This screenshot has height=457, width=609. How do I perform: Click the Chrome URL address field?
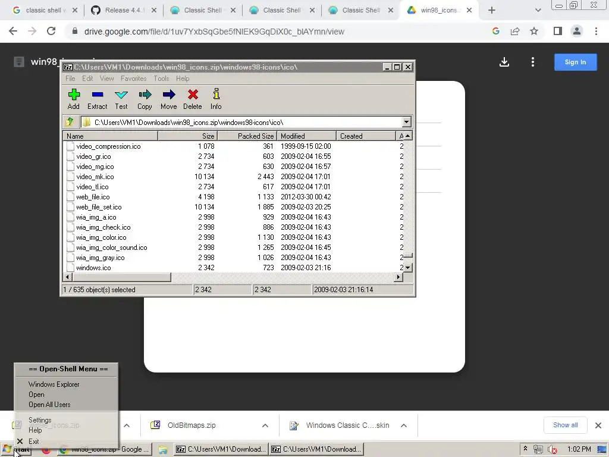pyautogui.click(x=214, y=32)
